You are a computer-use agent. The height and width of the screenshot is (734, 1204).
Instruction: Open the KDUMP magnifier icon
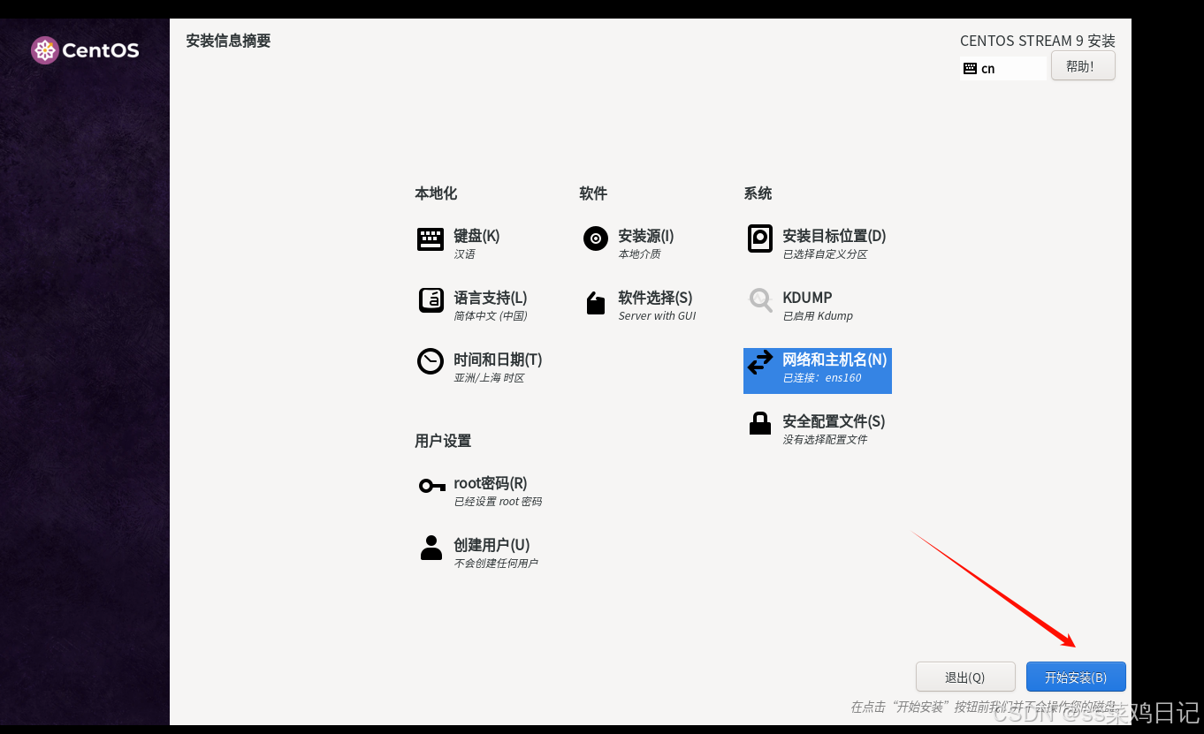point(760,300)
